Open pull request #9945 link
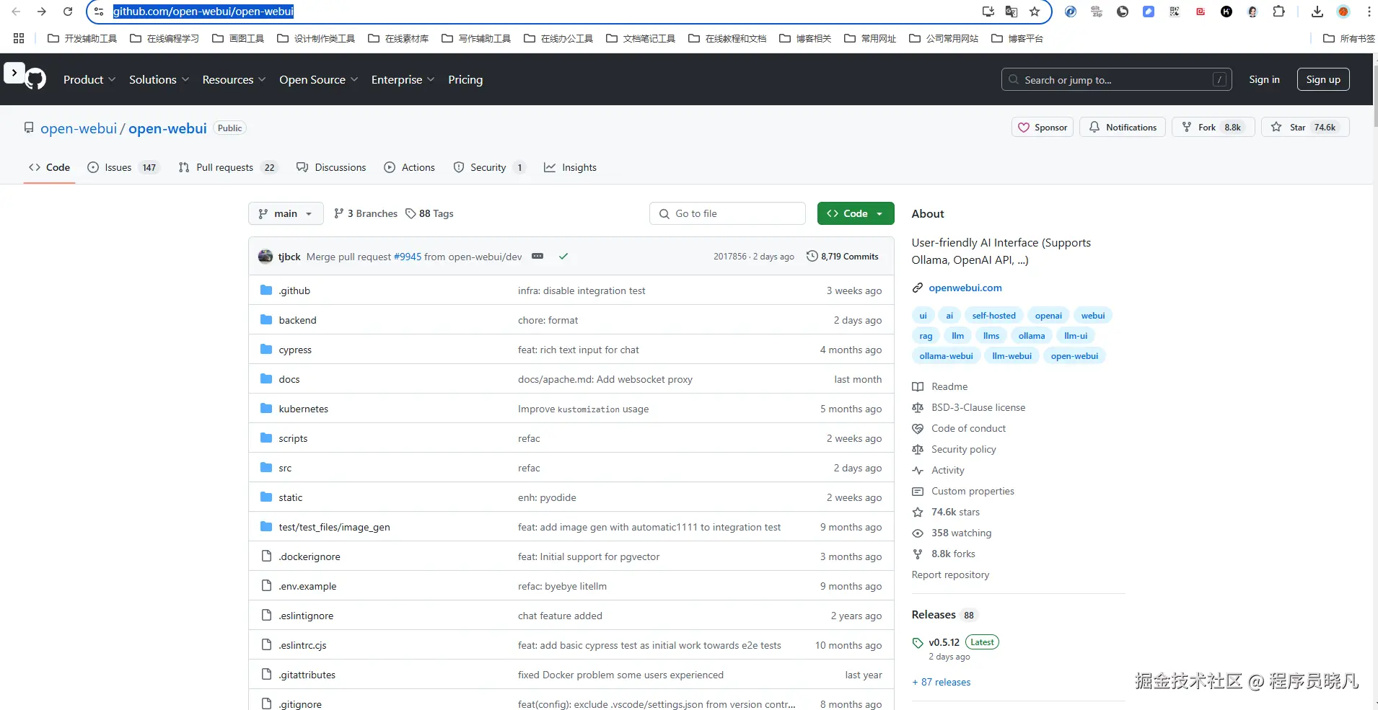Screen dimensions: 1378x710 coord(408,257)
